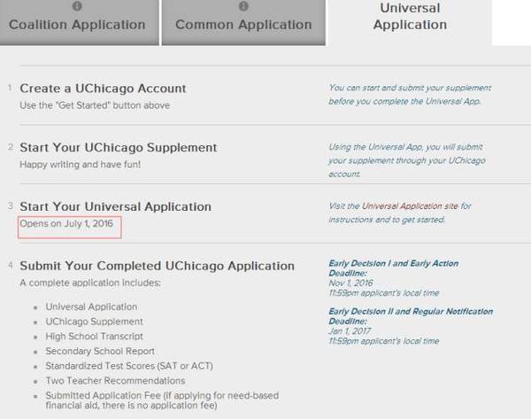Click the Create a UChicago Account heading
The height and width of the screenshot is (419, 531).
click(x=103, y=89)
